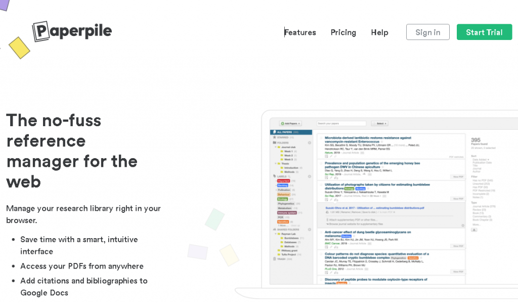Open paper 'Microbiota-derived lantibiotic restores resistance'
518x303 pixels.
[x=368, y=139]
